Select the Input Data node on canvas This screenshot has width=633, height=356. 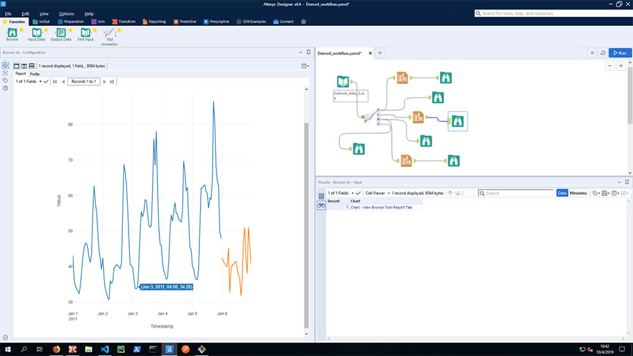(x=343, y=82)
